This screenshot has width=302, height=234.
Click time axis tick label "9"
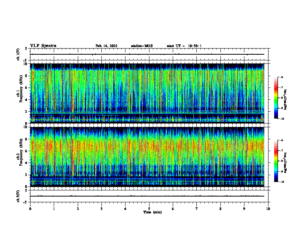click(x=244, y=209)
